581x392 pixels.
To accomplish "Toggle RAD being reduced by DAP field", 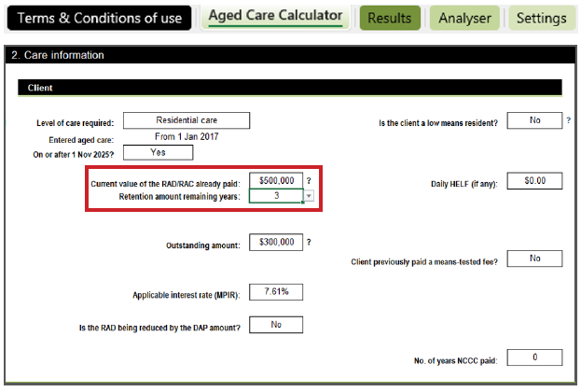I will pos(275,325).
